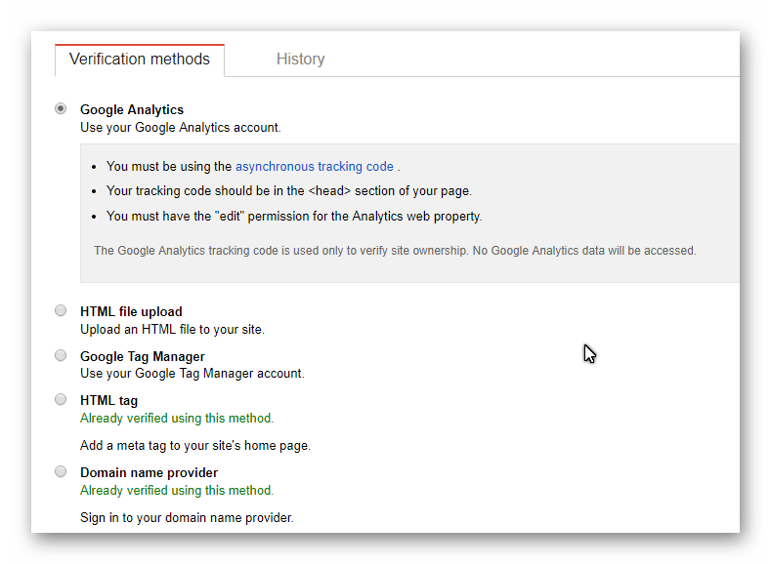This screenshot has height=564, width=771.
Task: Click the HTML tag heading label
Action: 109,400
